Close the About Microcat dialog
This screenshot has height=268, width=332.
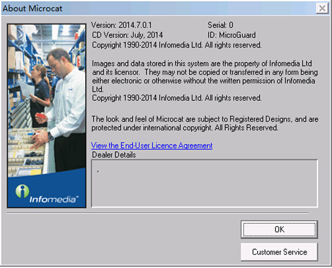(322, 8)
